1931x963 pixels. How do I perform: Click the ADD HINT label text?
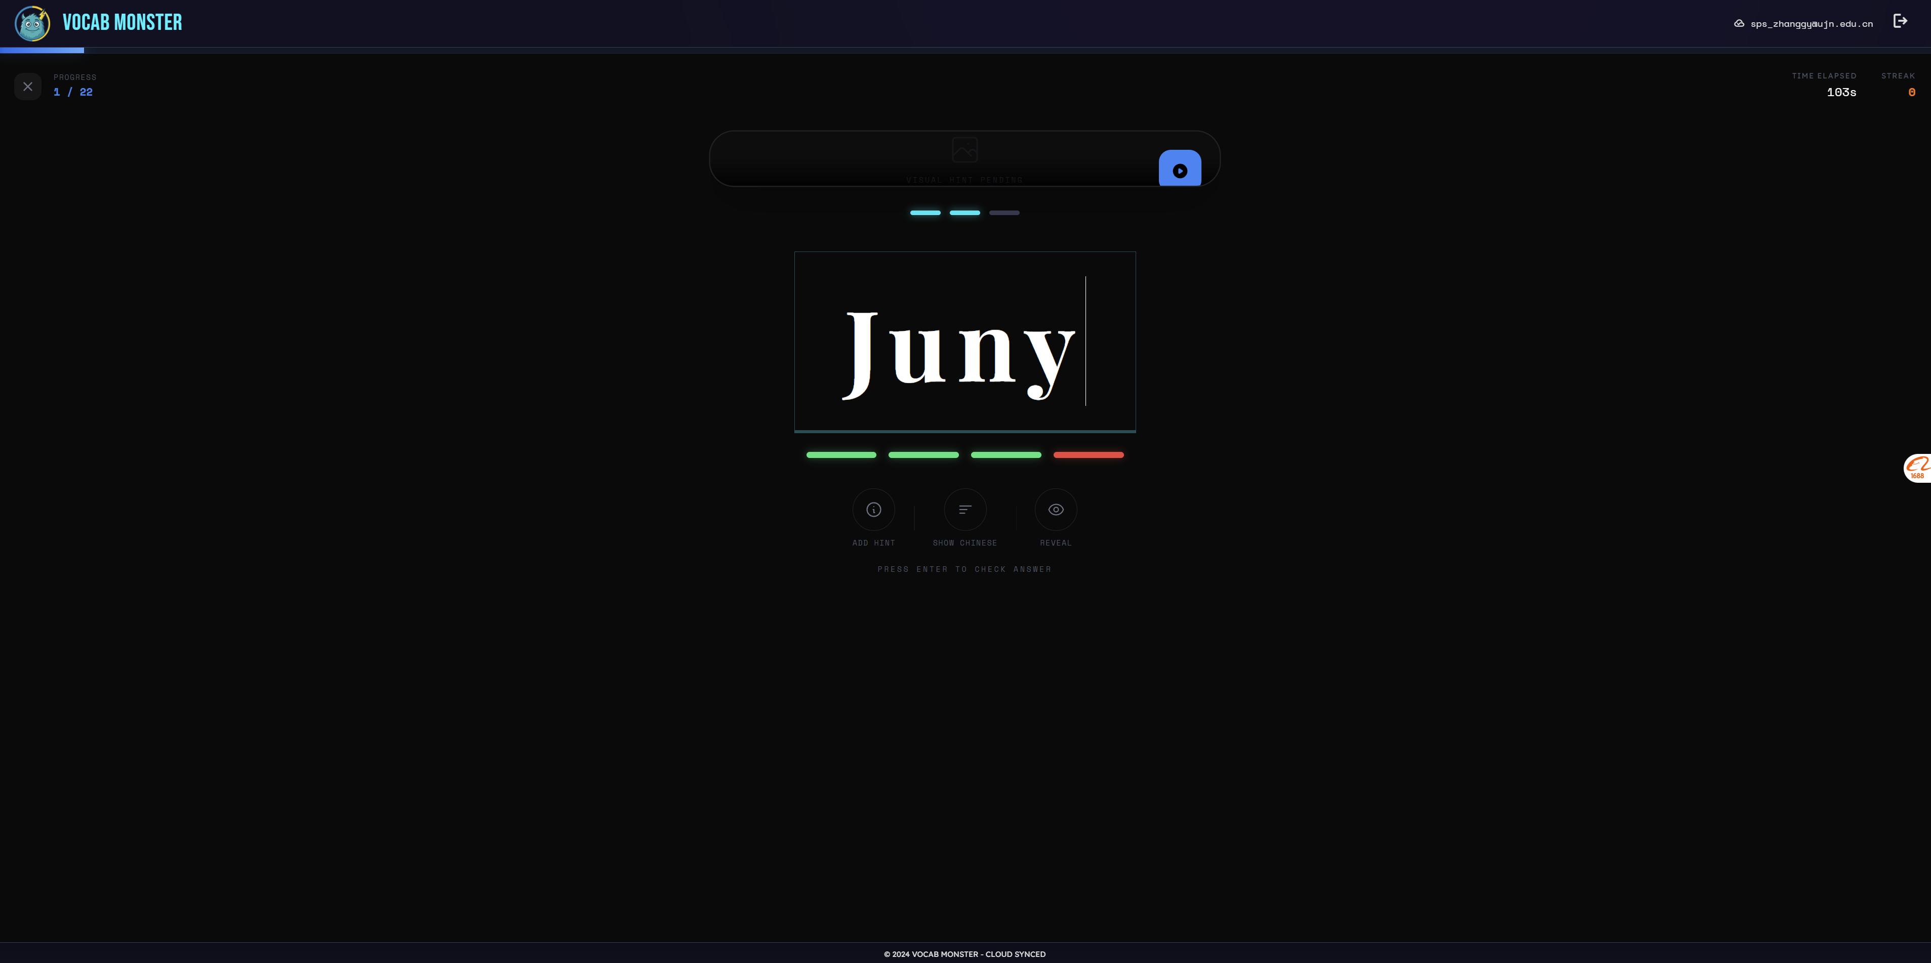click(x=874, y=542)
